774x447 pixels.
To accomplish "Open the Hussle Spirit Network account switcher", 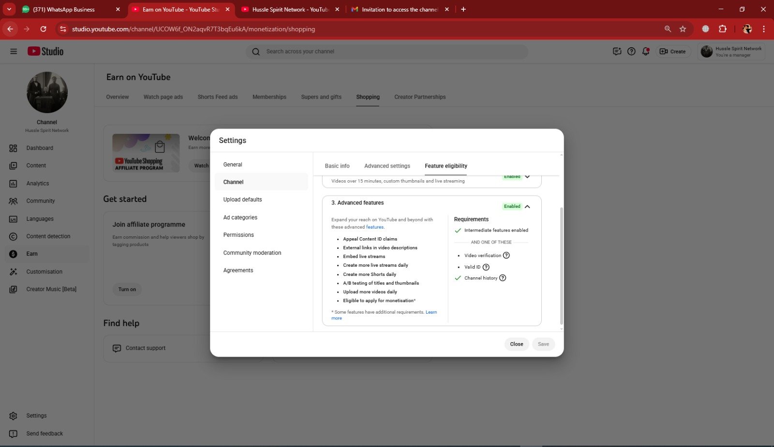I will [731, 51].
